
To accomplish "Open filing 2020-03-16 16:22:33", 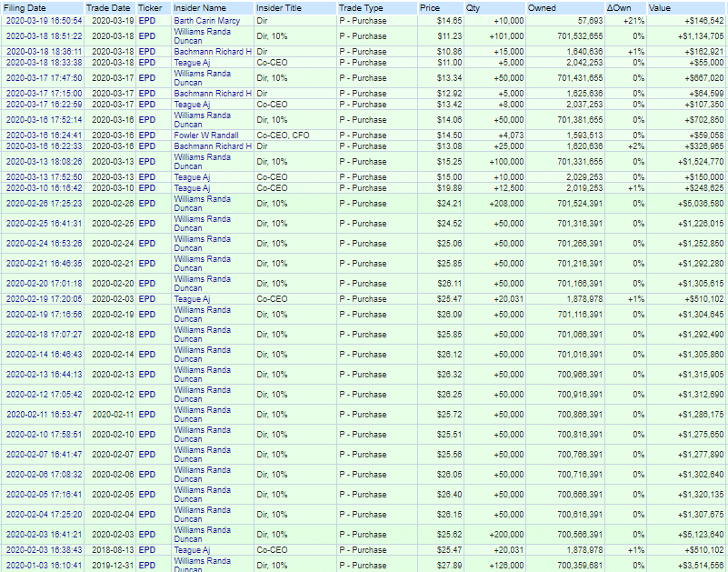I will pyautogui.click(x=45, y=146).
